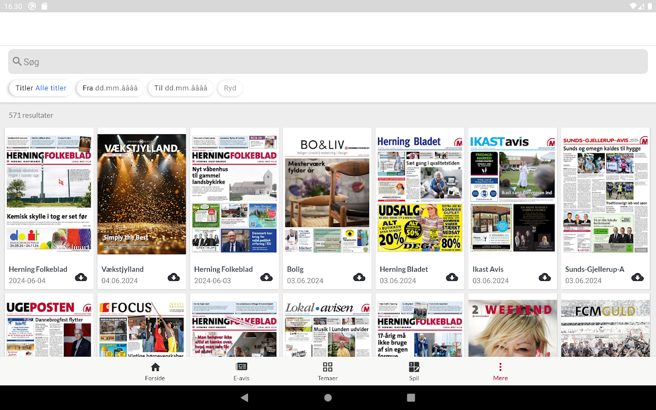The height and width of the screenshot is (410, 656).
Task: Open the Spil tab
Action: (x=414, y=372)
